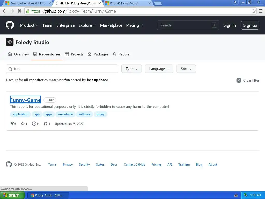The image size is (265, 199).
Task: Click the fork count icon for Funny-Game
Action: click(12, 124)
